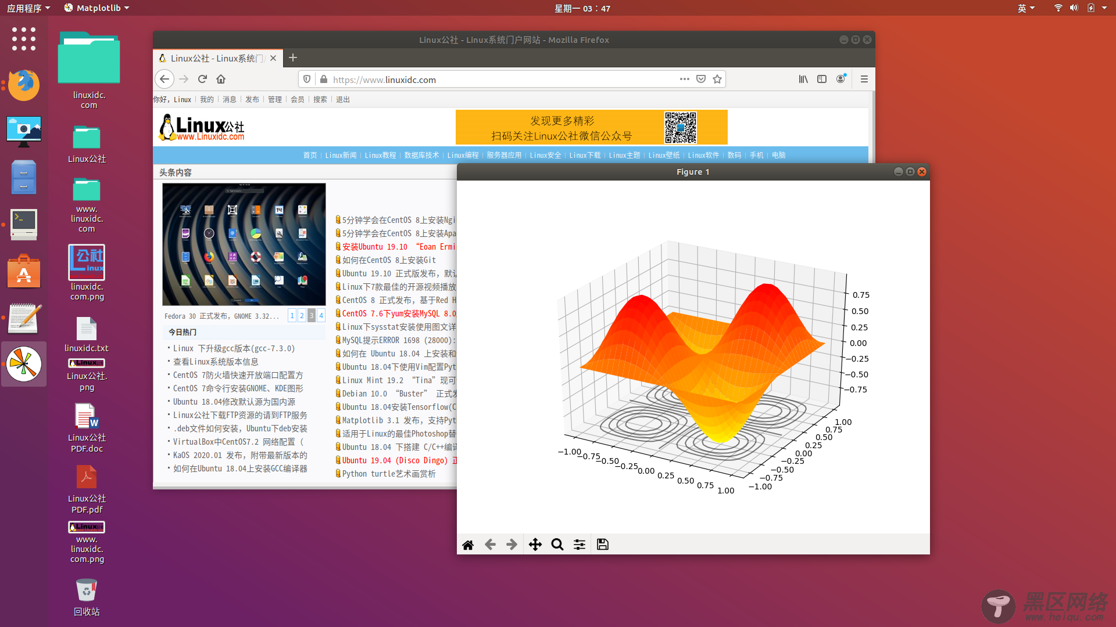Open 首页 in site navigation bar

pyautogui.click(x=310, y=155)
